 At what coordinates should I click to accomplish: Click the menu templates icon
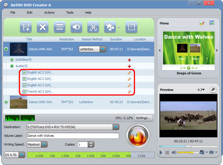[211, 23]
